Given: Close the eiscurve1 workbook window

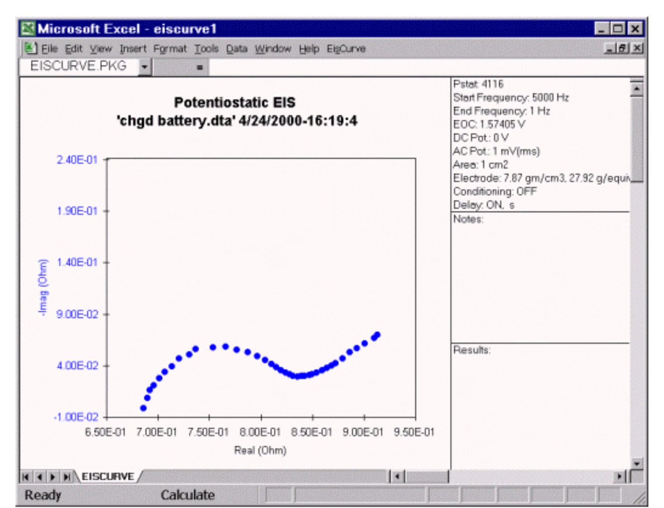Looking at the screenshot, I should pos(637,48).
